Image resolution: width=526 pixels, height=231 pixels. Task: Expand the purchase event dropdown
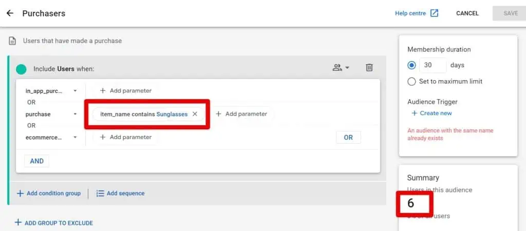[x=75, y=114]
